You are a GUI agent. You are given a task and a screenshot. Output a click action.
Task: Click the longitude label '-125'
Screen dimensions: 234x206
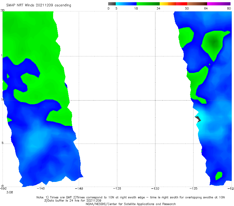point(194,188)
